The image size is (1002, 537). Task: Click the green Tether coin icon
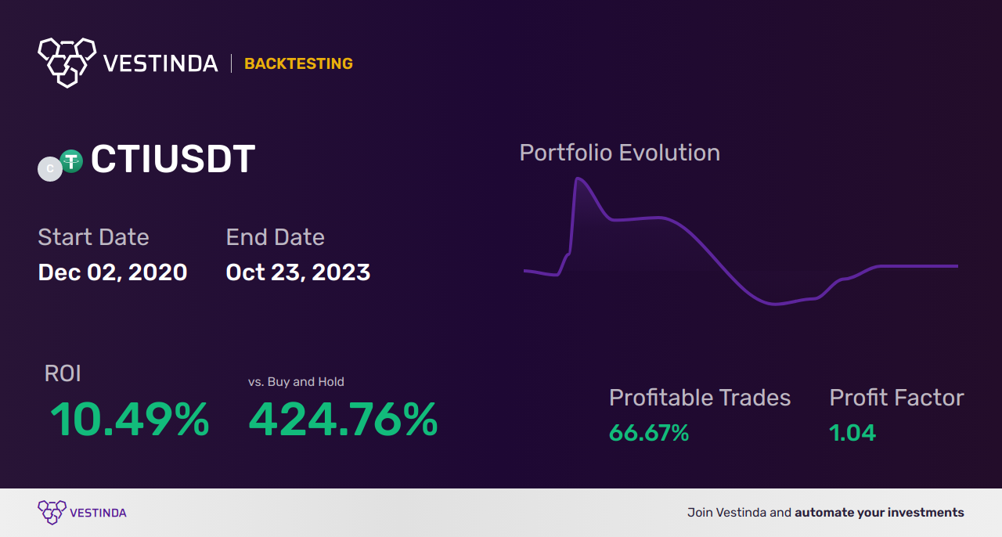(71, 161)
